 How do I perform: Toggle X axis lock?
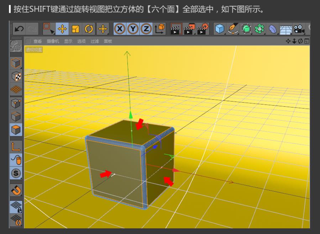(120, 28)
